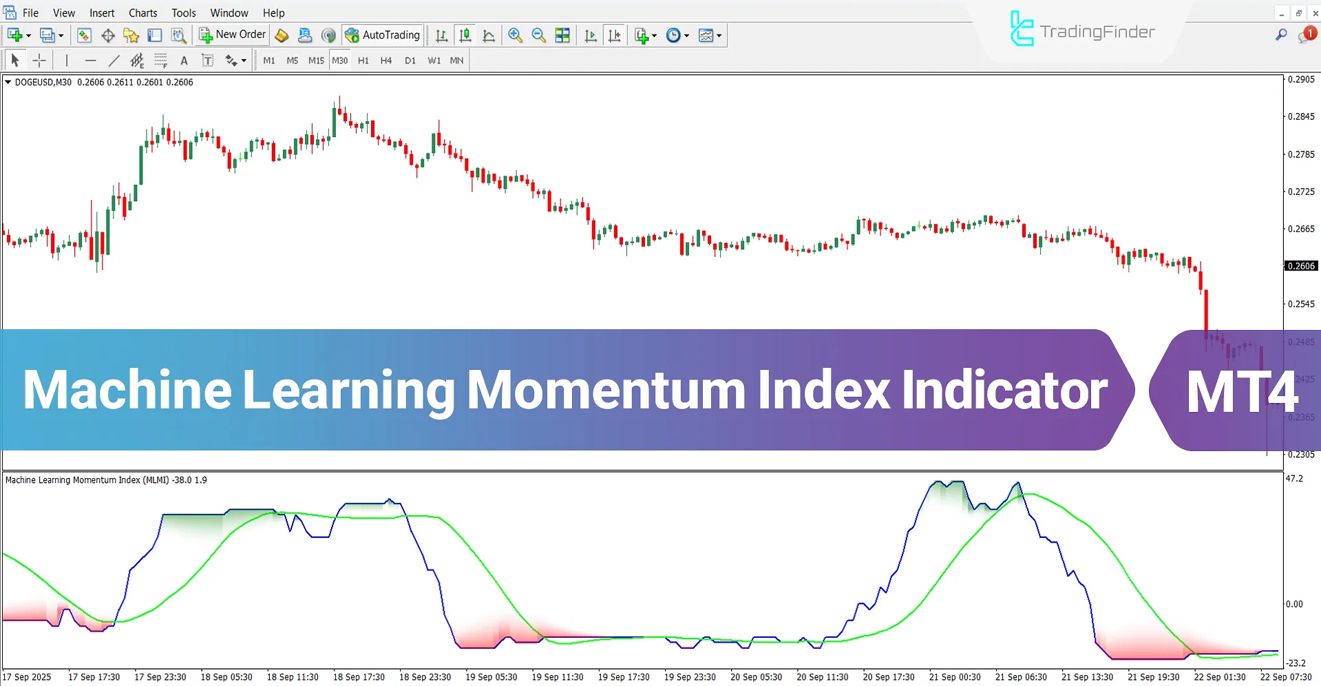
Task: Expand the arrow objects dropdown
Action: click(x=235, y=60)
